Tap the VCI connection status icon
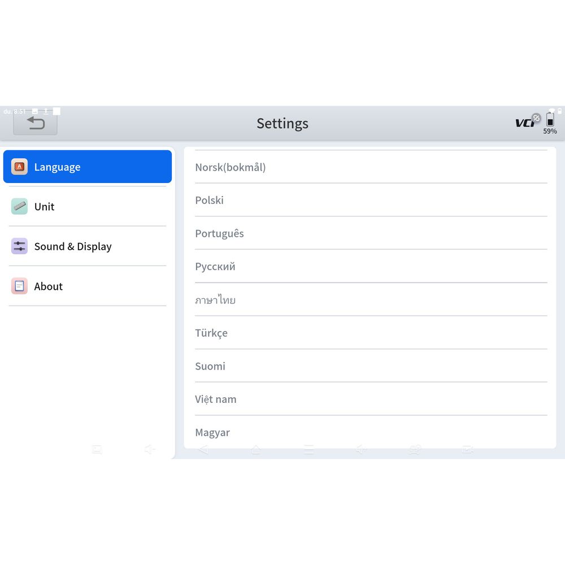The height and width of the screenshot is (565, 565). (x=527, y=121)
